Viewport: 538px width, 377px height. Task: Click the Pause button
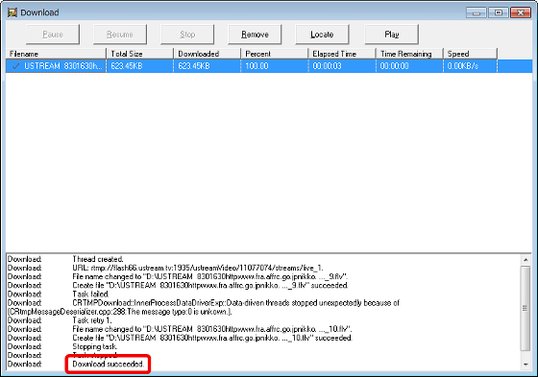(x=53, y=35)
